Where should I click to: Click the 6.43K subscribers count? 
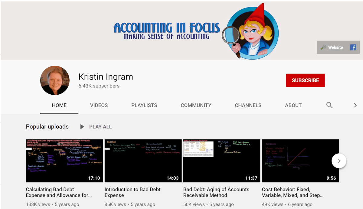99,86
